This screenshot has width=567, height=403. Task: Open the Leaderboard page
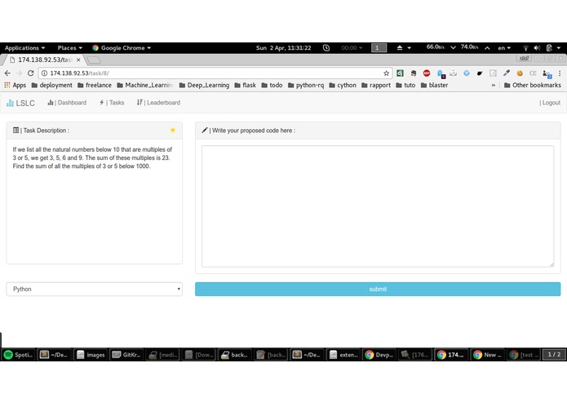(158, 103)
